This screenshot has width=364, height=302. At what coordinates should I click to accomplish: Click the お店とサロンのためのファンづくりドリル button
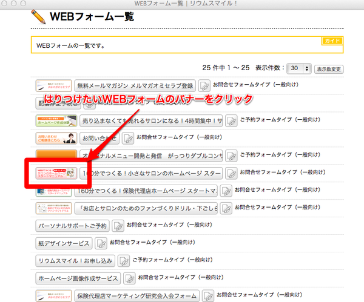pyautogui.click(x=146, y=208)
